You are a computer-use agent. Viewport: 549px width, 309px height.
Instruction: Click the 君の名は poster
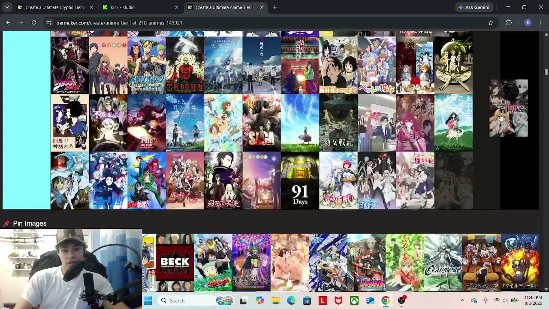tap(185, 123)
